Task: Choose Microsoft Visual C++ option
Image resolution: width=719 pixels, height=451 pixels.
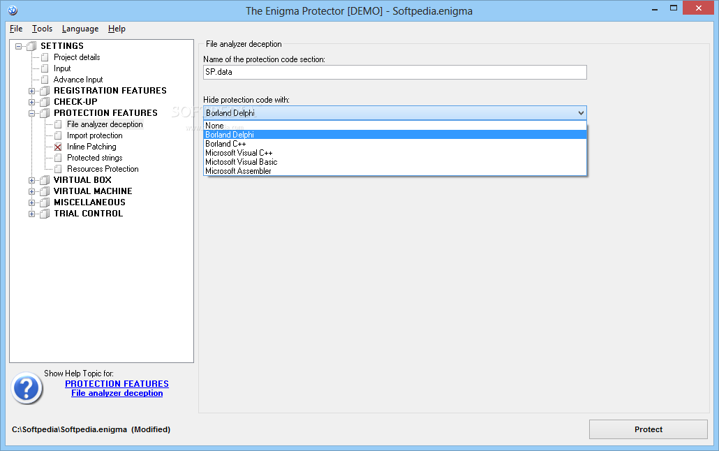Action: tap(395, 153)
